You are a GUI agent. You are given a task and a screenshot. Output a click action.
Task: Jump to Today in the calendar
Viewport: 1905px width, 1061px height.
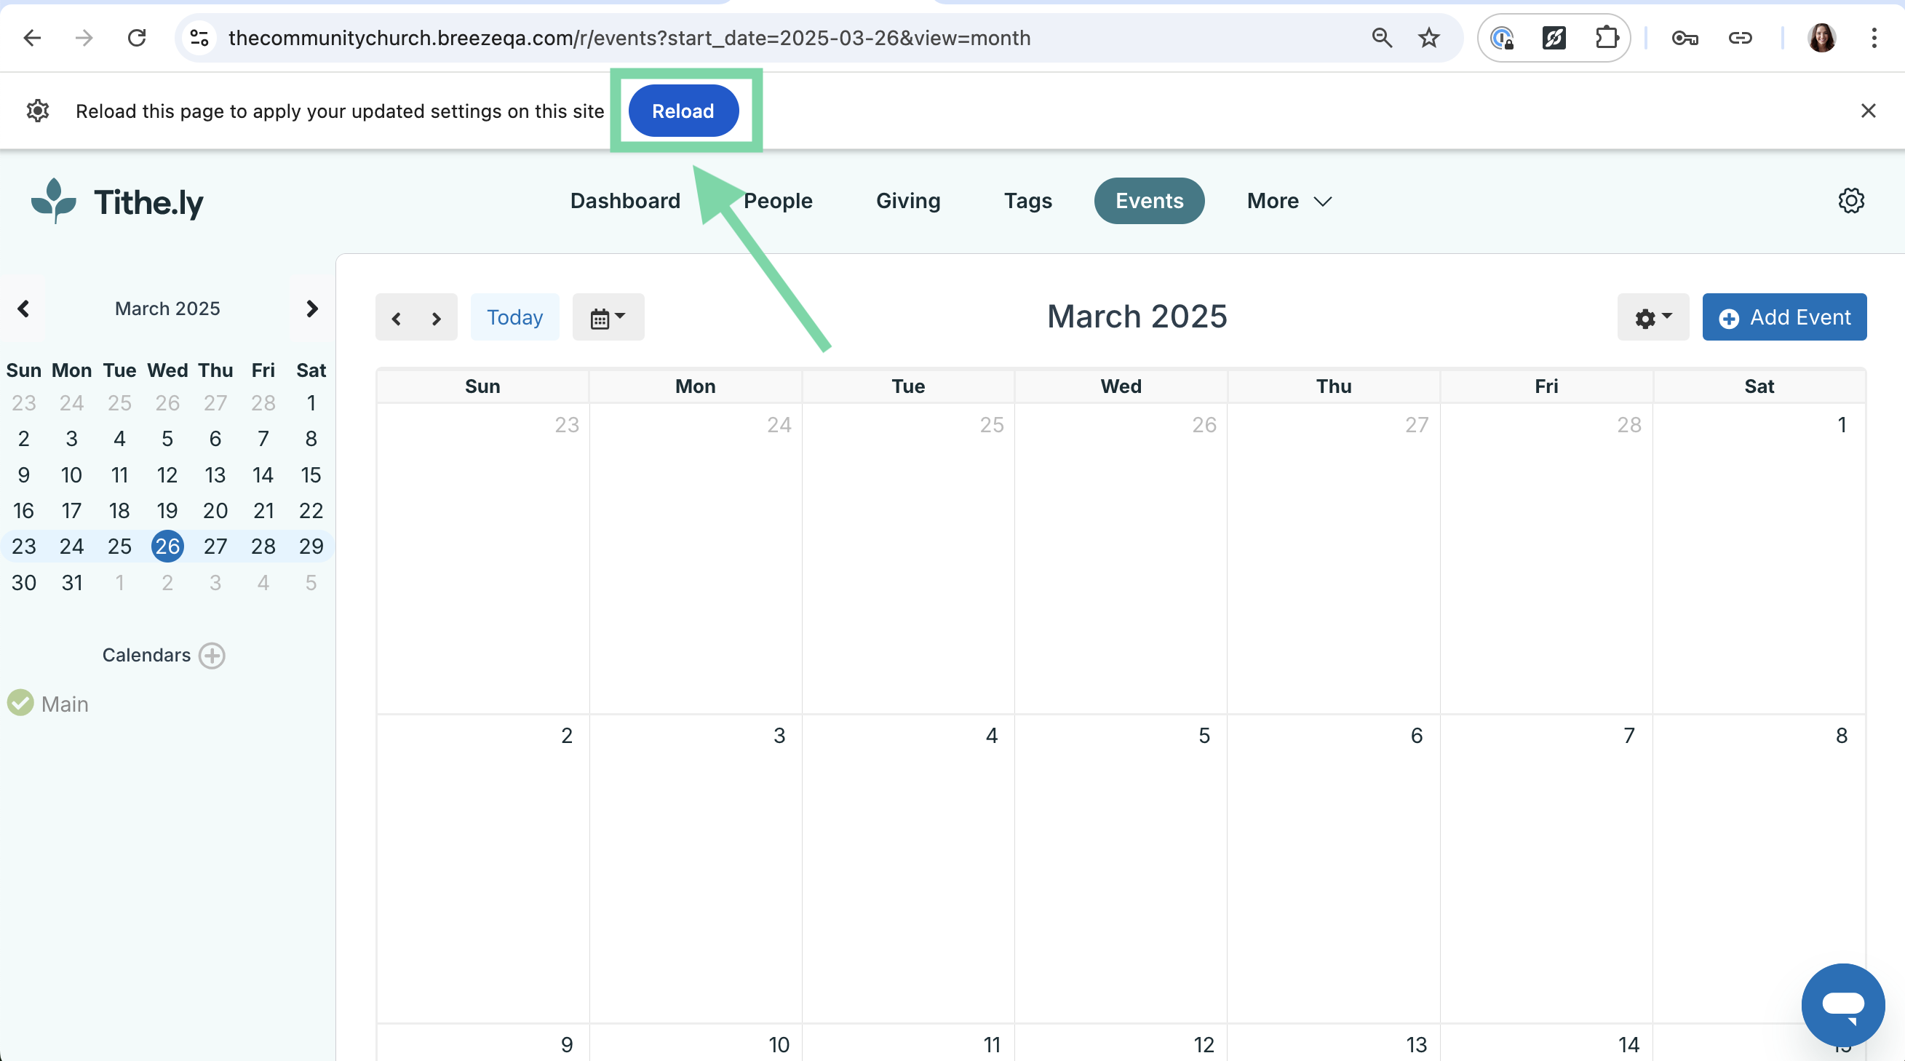(514, 317)
